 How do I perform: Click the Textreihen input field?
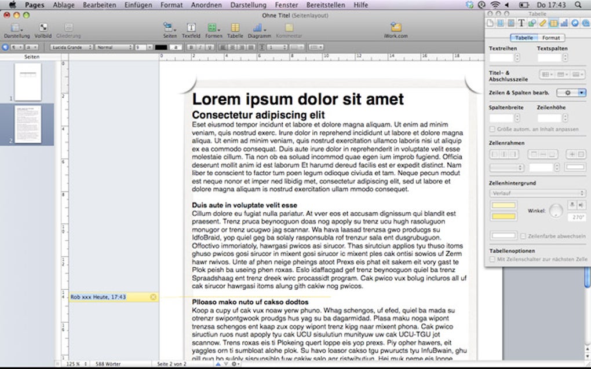tap(501, 58)
